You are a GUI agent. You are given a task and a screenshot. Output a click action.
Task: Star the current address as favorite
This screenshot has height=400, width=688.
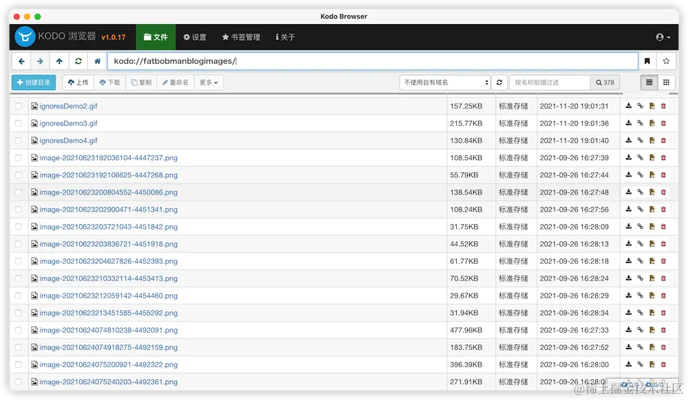[666, 61]
